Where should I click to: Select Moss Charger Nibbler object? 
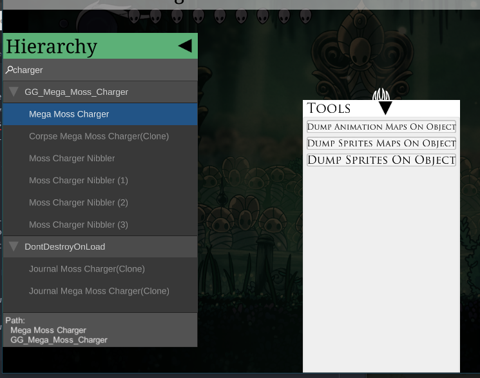pyautogui.click(x=72, y=158)
